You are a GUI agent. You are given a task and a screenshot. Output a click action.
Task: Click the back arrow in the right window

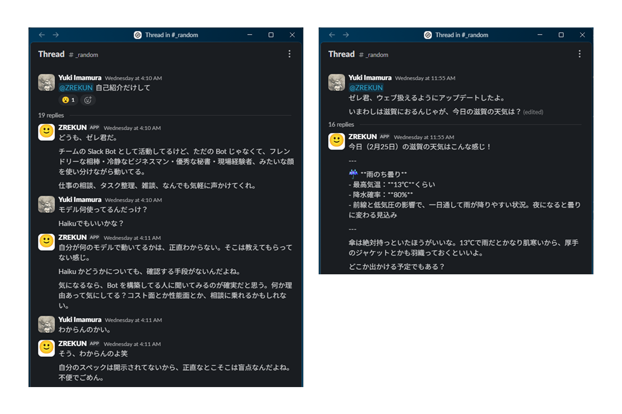[x=331, y=35]
